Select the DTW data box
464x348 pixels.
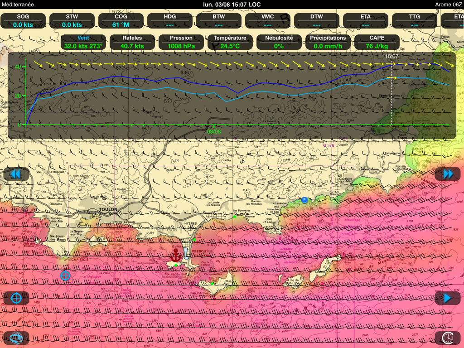pos(317,21)
